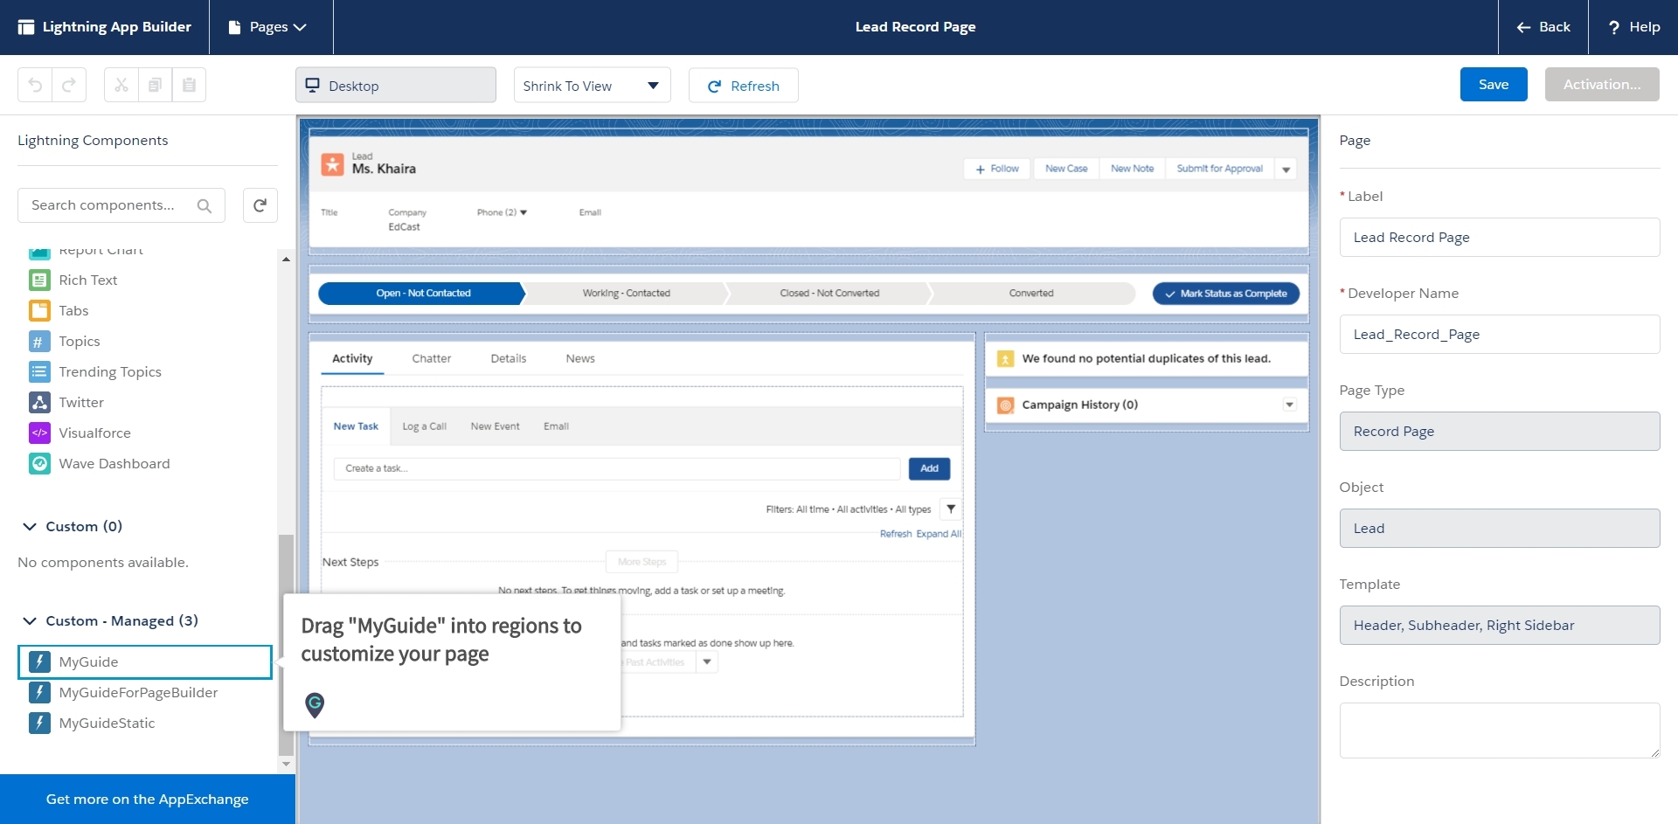The width and height of the screenshot is (1678, 824).
Task: Click the MyGuideForPageBuilder lightning icon
Action: point(39,692)
